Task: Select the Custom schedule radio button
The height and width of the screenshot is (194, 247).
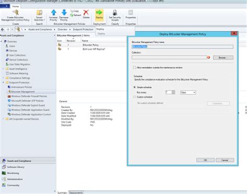Action: tap(134, 97)
